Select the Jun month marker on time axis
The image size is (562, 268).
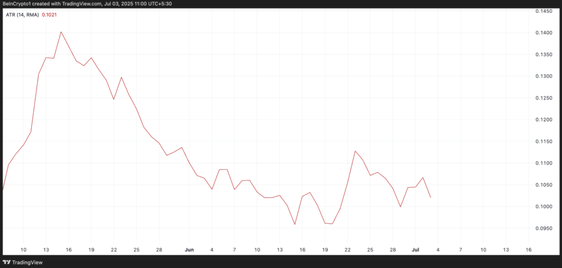pyautogui.click(x=189, y=250)
